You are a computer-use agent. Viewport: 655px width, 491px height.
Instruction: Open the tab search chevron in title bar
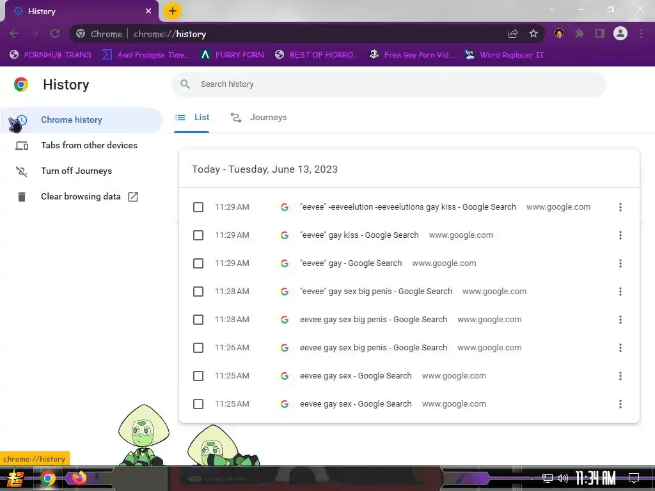[x=552, y=9]
